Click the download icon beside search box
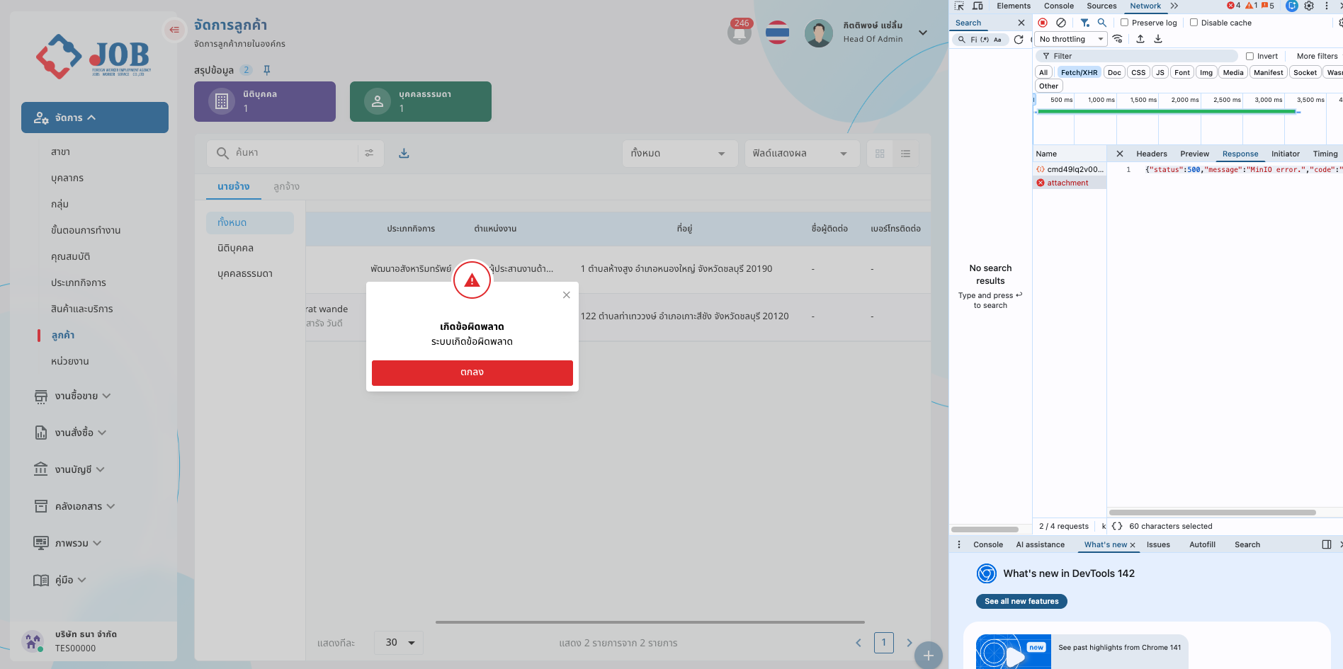This screenshot has width=1343, height=669. pos(404,154)
